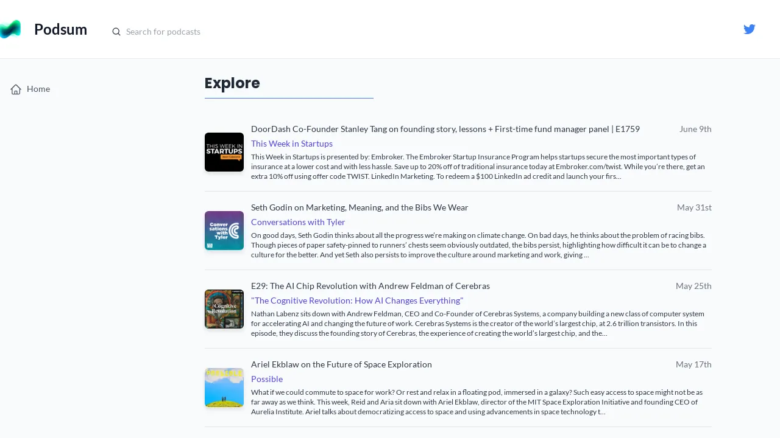Click the Home house icon in sidebar
Image resolution: width=780 pixels, height=438 pixels.
[16, 89]
